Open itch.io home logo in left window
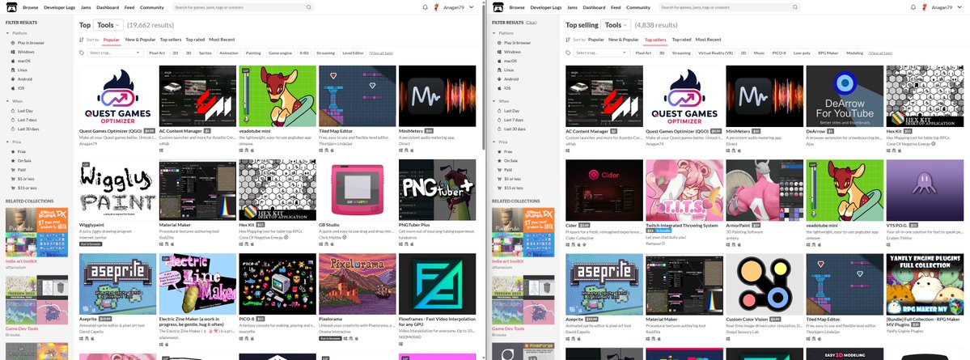This screenshot has height=360, width=970. (x=12, y=7)
